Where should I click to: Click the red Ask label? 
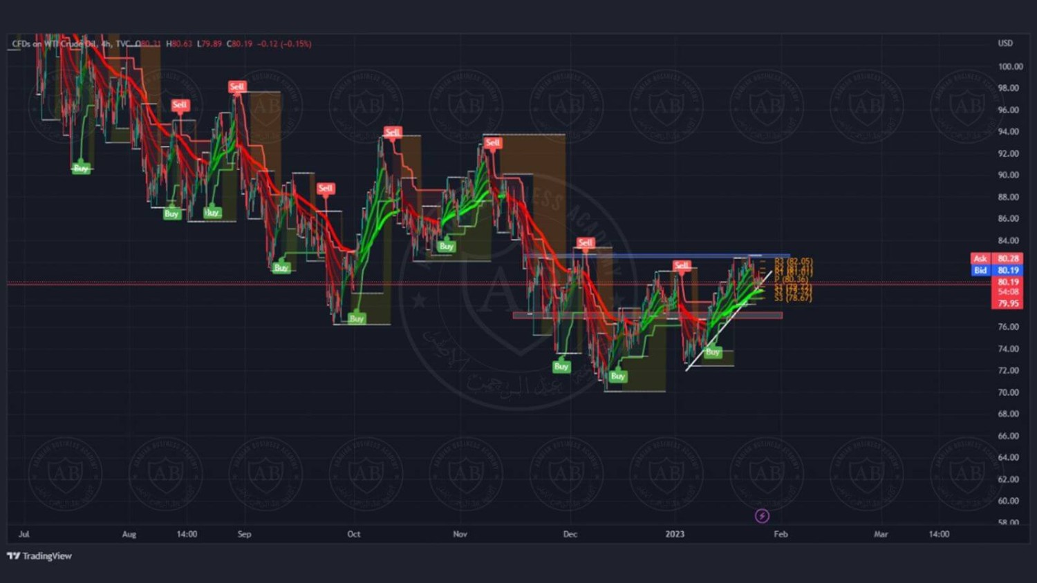coord(980,258)
